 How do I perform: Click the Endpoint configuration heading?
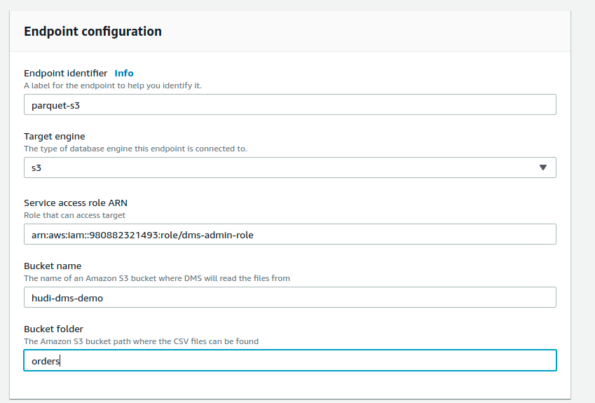coord(93,32)
